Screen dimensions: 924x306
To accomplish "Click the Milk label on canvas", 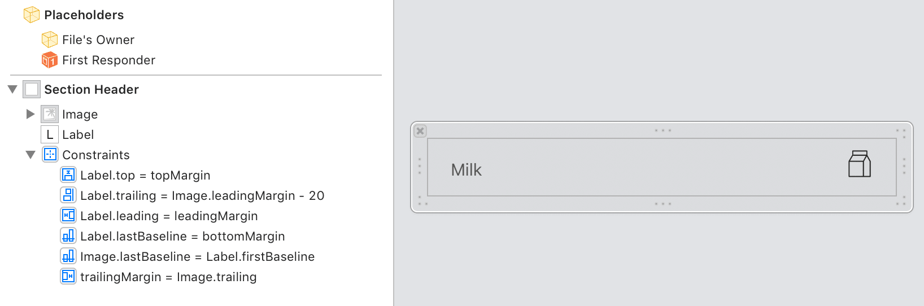I will (466, 170).
